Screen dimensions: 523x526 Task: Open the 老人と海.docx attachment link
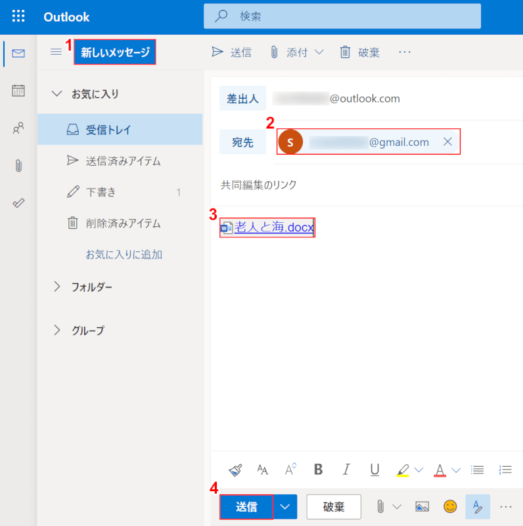(273, 227)
